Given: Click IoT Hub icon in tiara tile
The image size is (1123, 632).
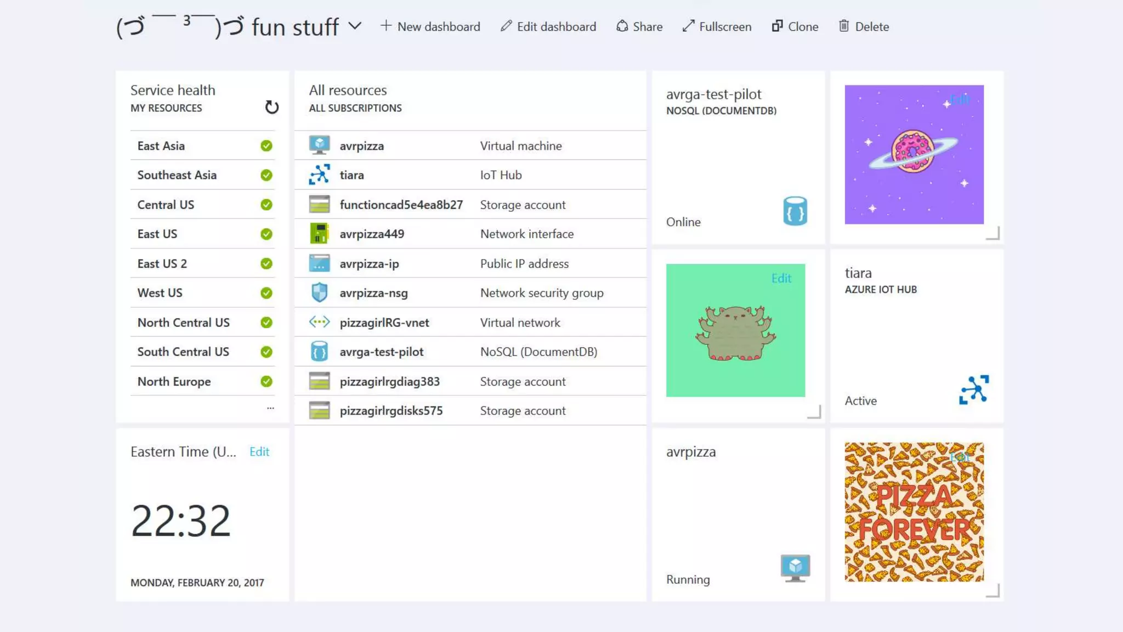Looking at the screenshot, I should pyautogui.click(x=974, y=390).
